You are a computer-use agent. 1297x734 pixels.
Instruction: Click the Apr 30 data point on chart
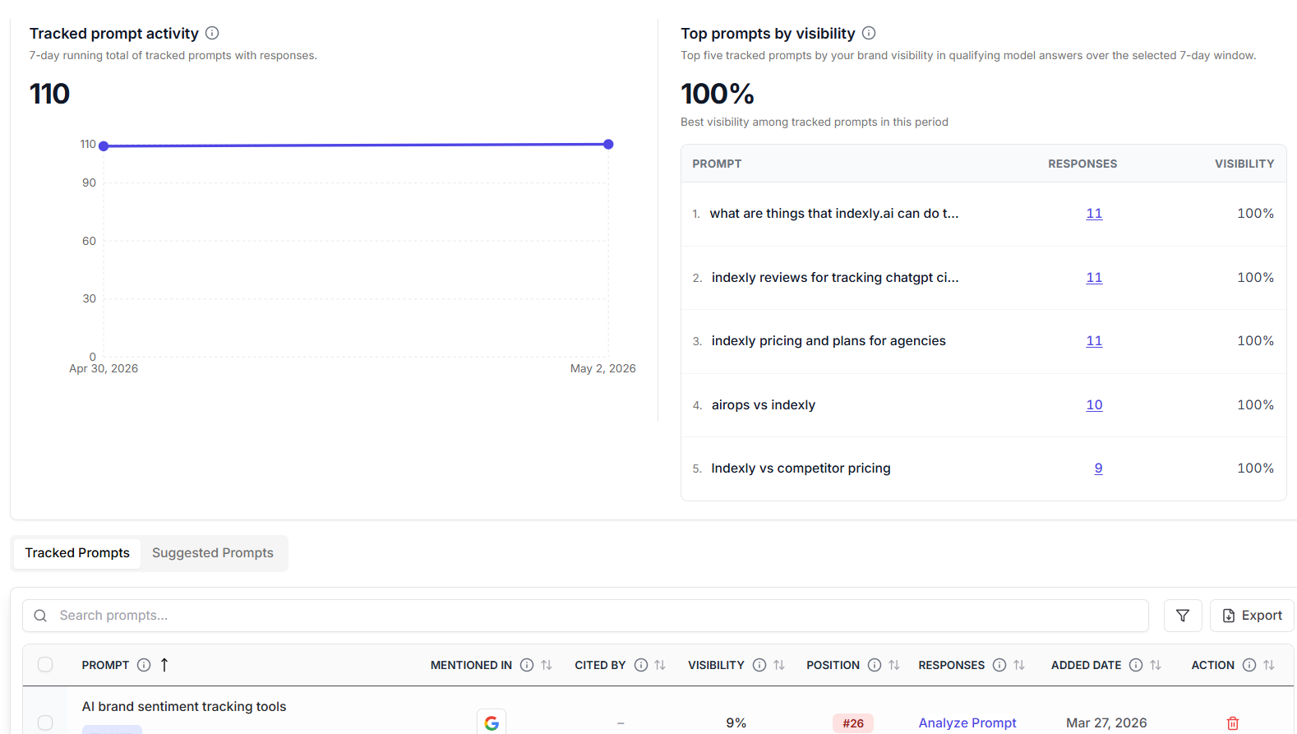click(104, 146)
